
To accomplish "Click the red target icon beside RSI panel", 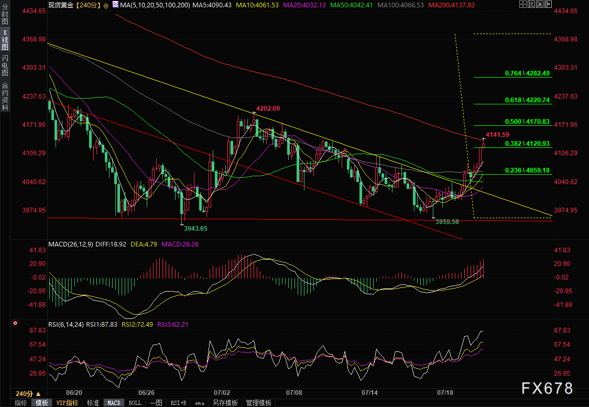I will [15, 323].
